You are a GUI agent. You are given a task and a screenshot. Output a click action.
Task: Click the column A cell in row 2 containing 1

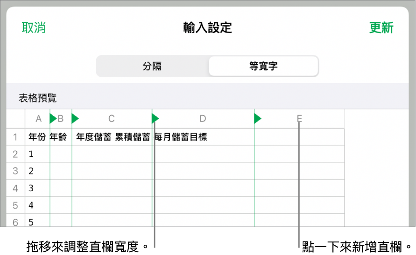pyautogui.click(x=37, y=154)
